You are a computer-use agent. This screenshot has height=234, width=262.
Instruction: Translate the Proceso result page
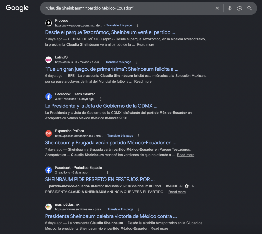pyautogui.click(x=119, y=25)
